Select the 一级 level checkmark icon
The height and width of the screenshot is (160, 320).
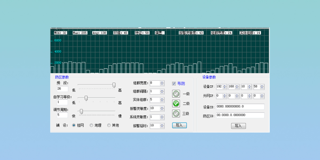coord(176,94)
